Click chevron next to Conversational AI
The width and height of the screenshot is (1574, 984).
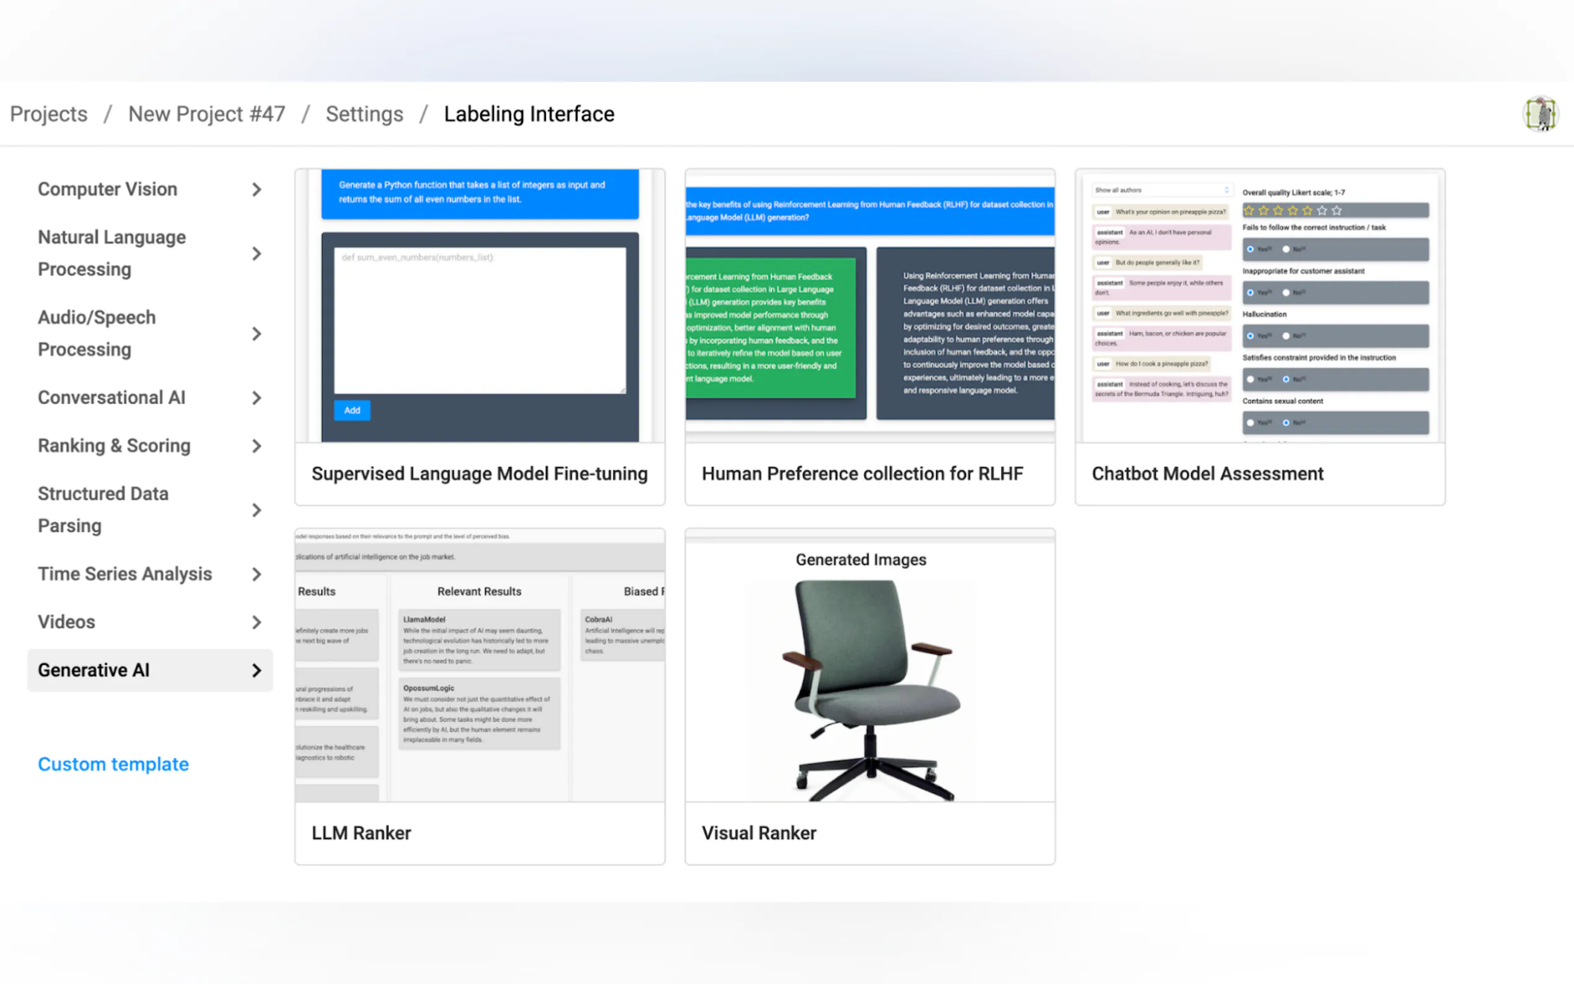coord(257,398)
